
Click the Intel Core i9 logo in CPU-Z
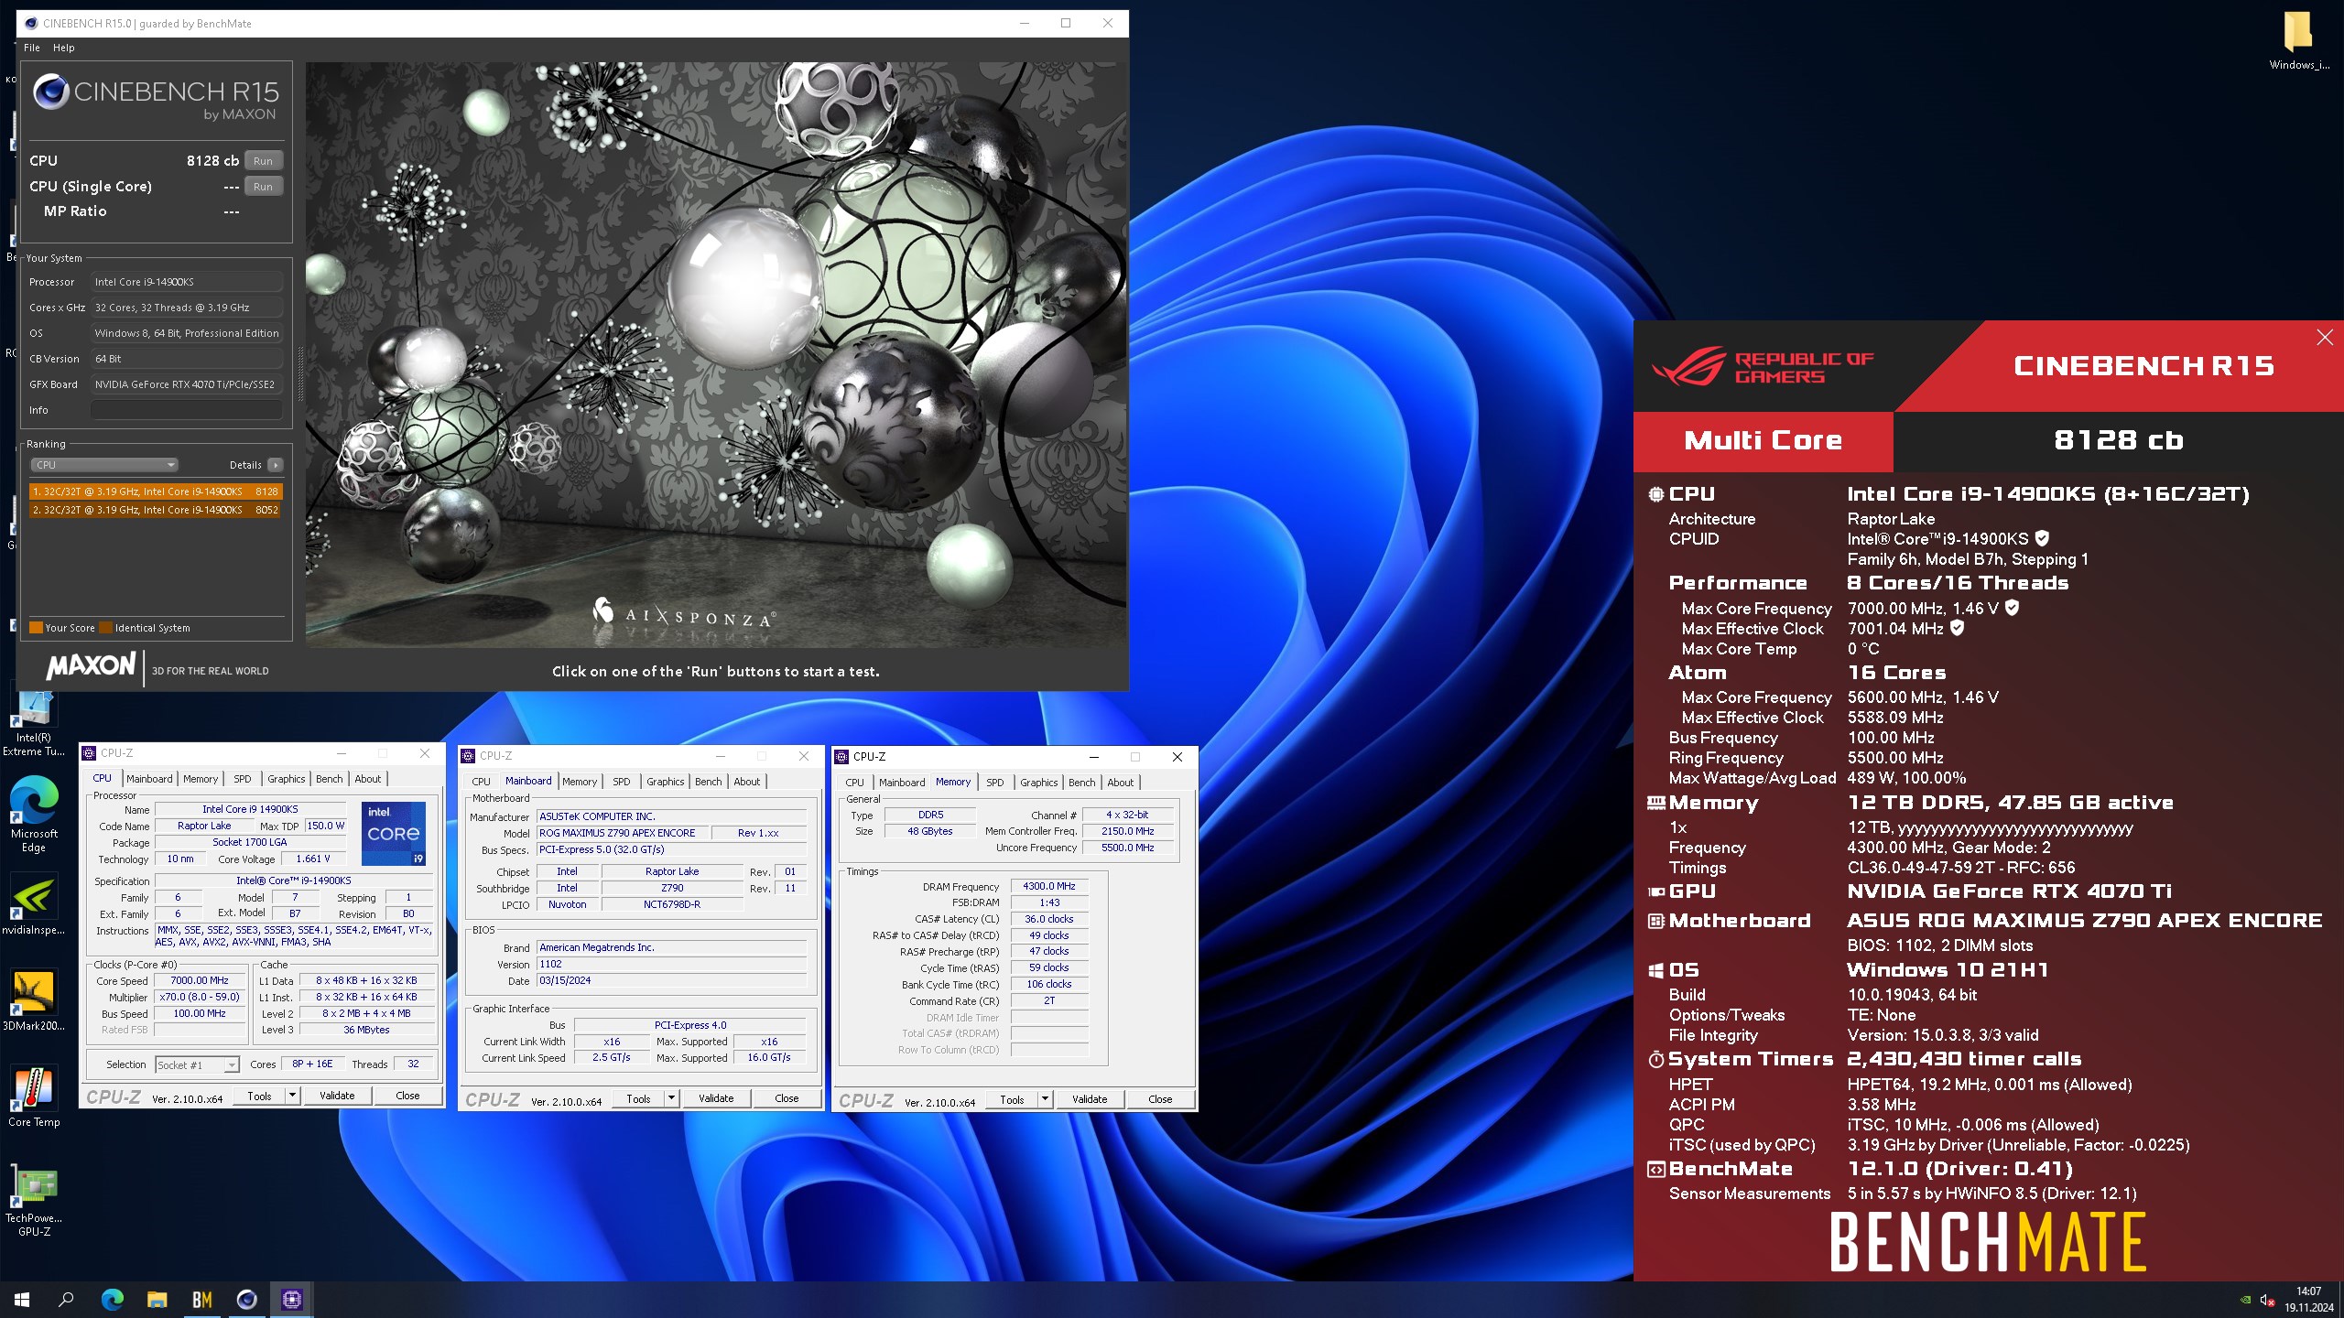point(394,833)
